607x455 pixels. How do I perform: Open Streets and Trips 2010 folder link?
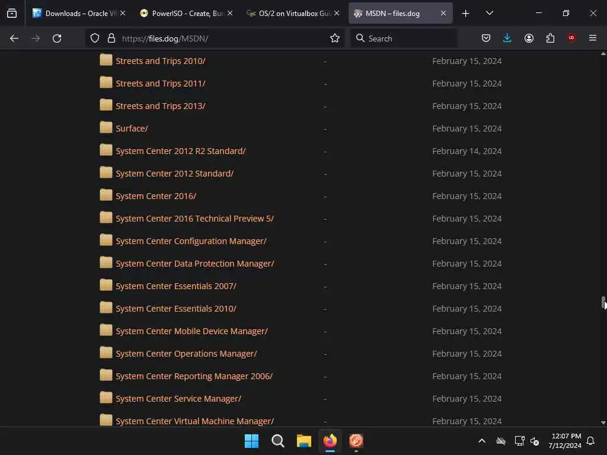pyautogui.click(x=161, y=61)
